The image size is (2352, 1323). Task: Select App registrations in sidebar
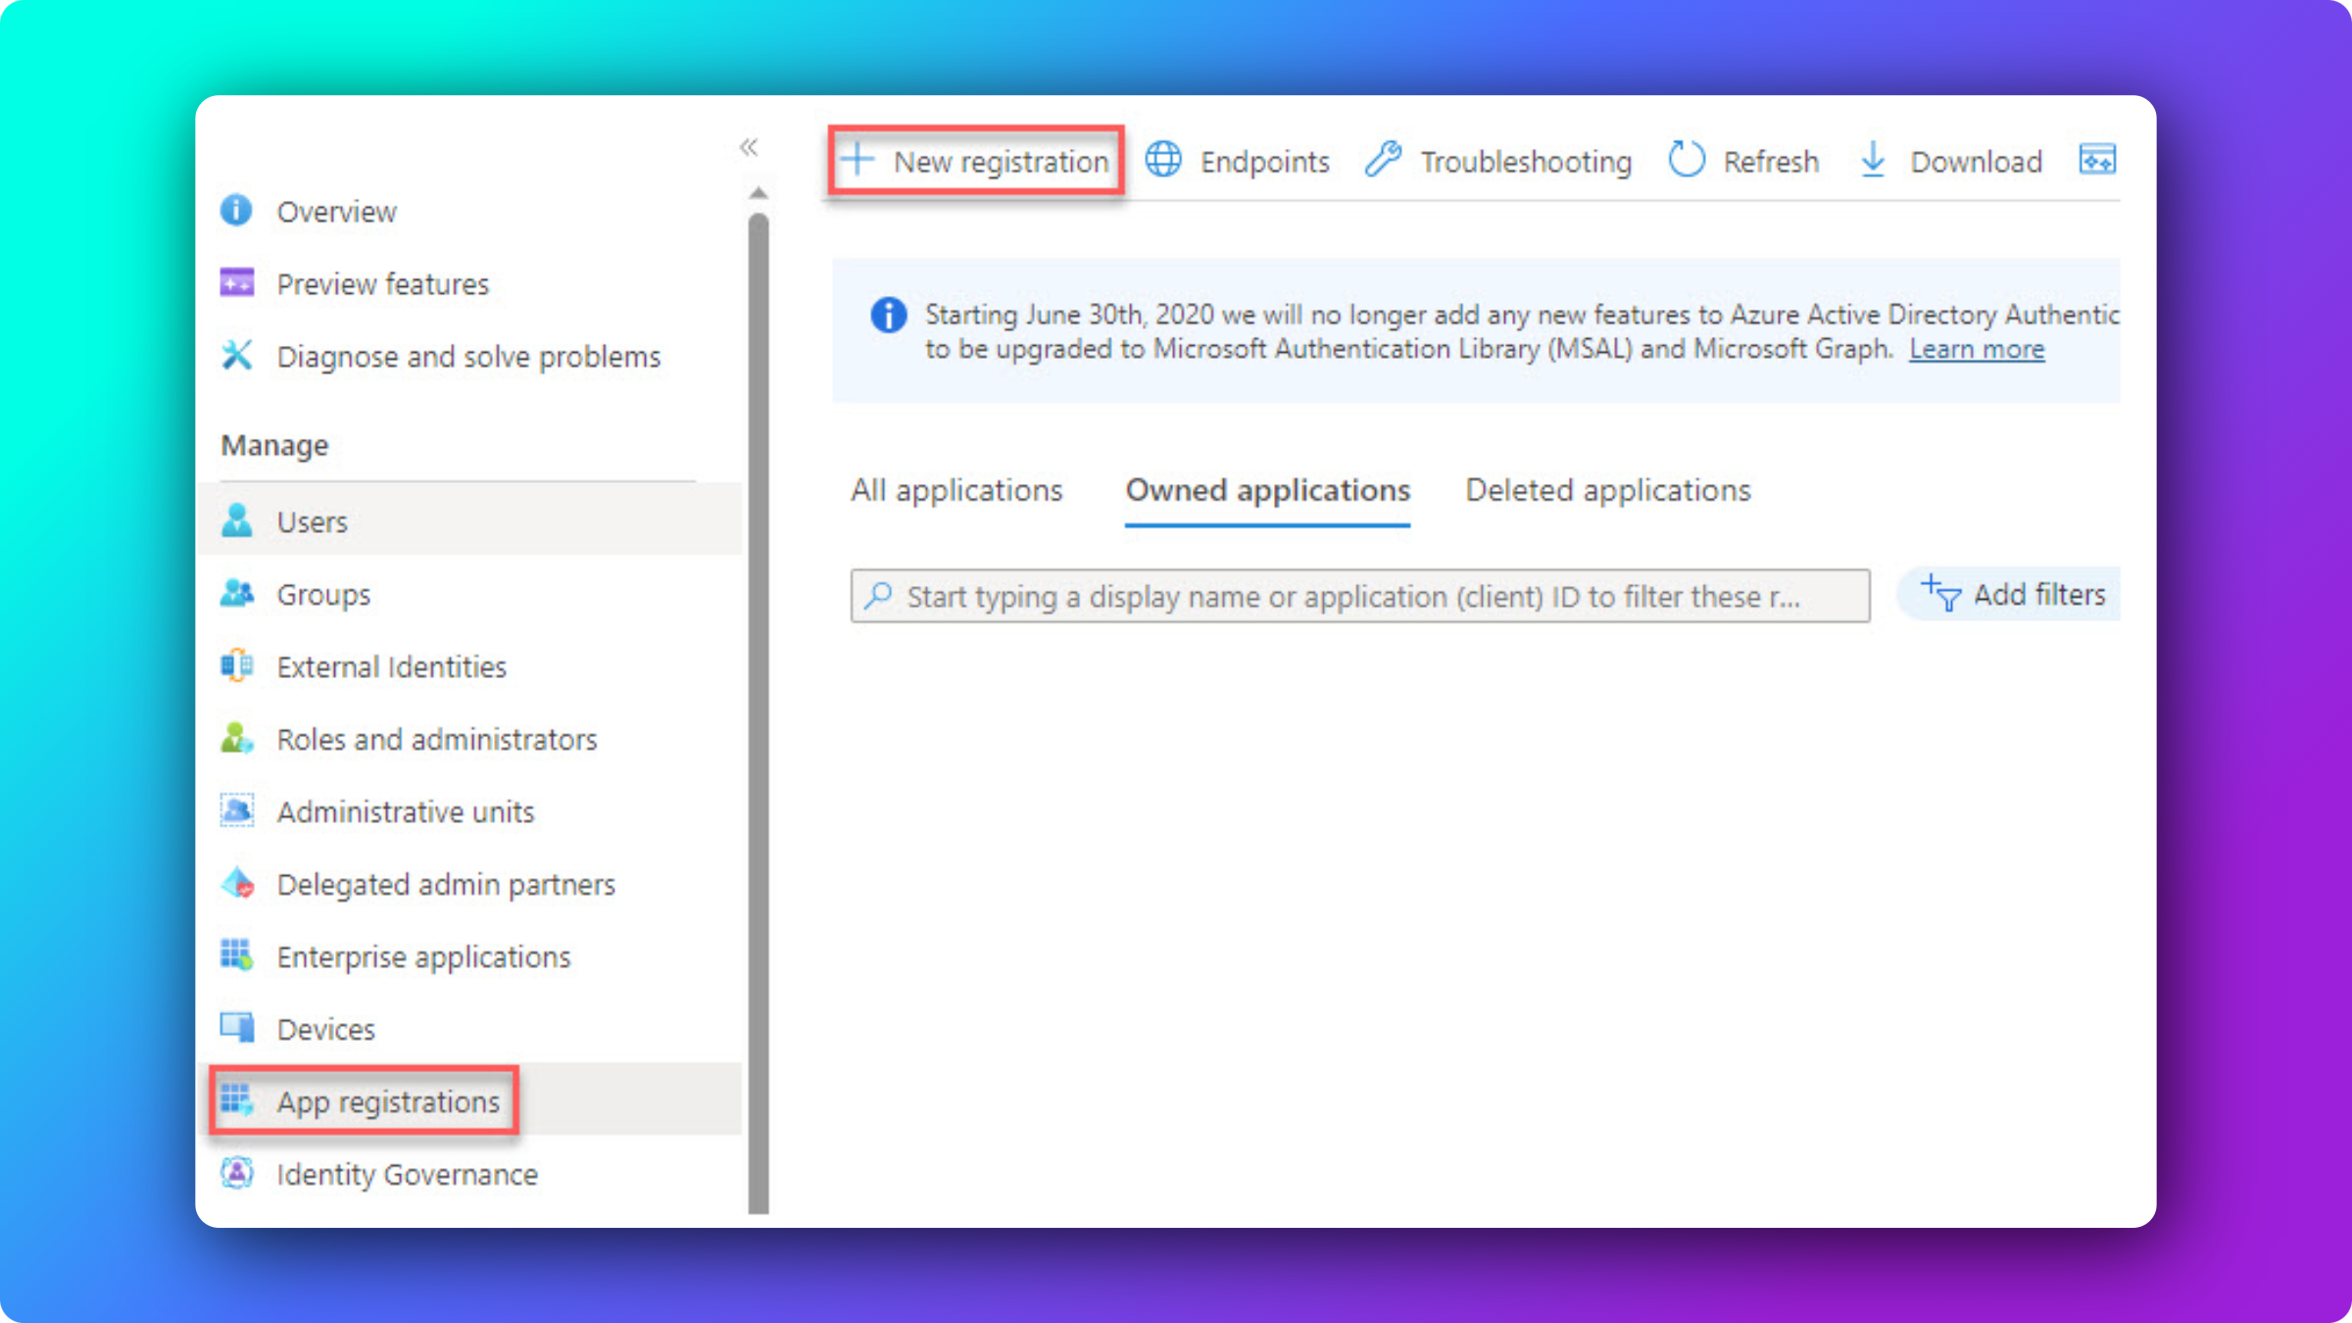[x=470, y=1101]
